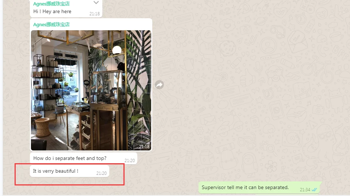Click the 21:18 timestamp overlaid on the photo
The height and width of the screenshot is (196, 350).
click(x=144, y=147)
